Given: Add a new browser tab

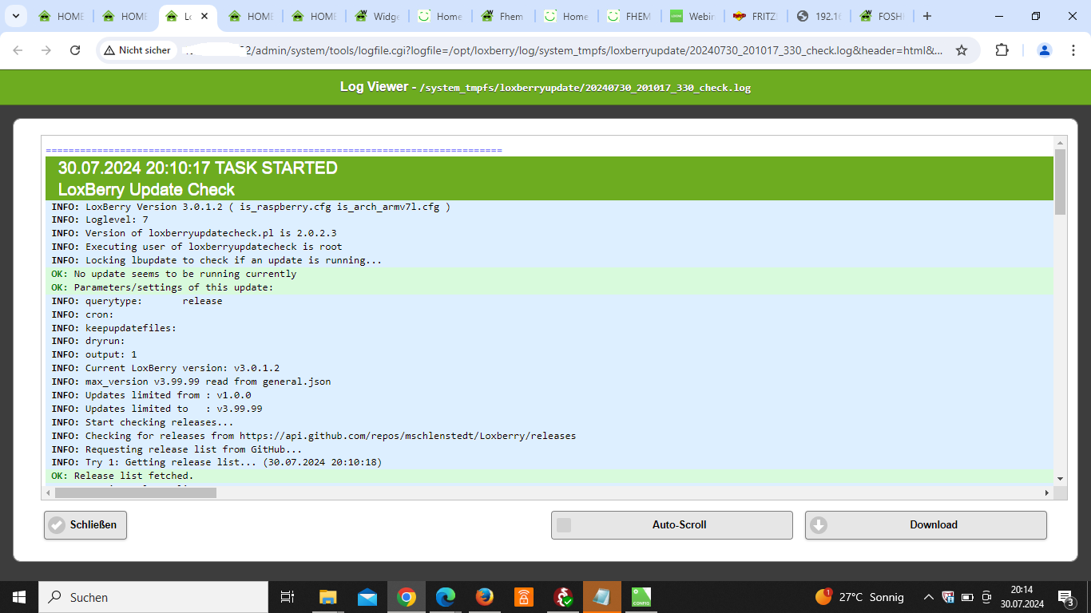Looking at the screenshot, I should (926, 16).
